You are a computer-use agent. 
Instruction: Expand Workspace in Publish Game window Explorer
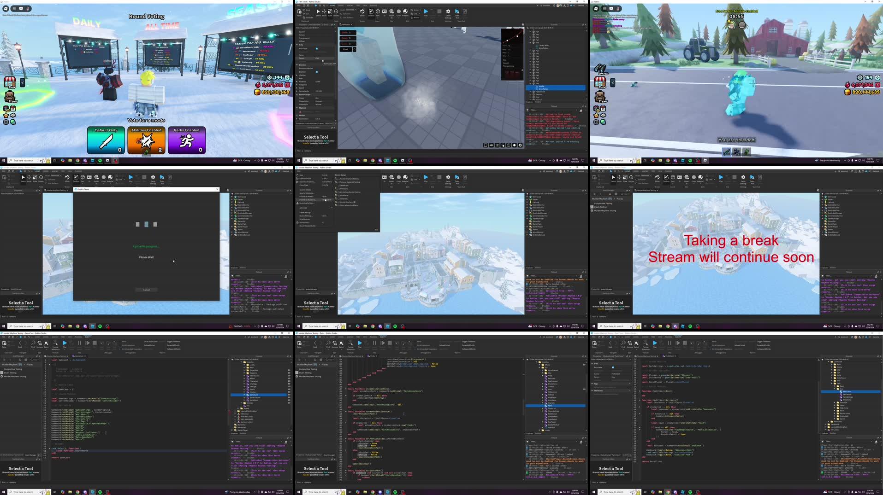232,197
